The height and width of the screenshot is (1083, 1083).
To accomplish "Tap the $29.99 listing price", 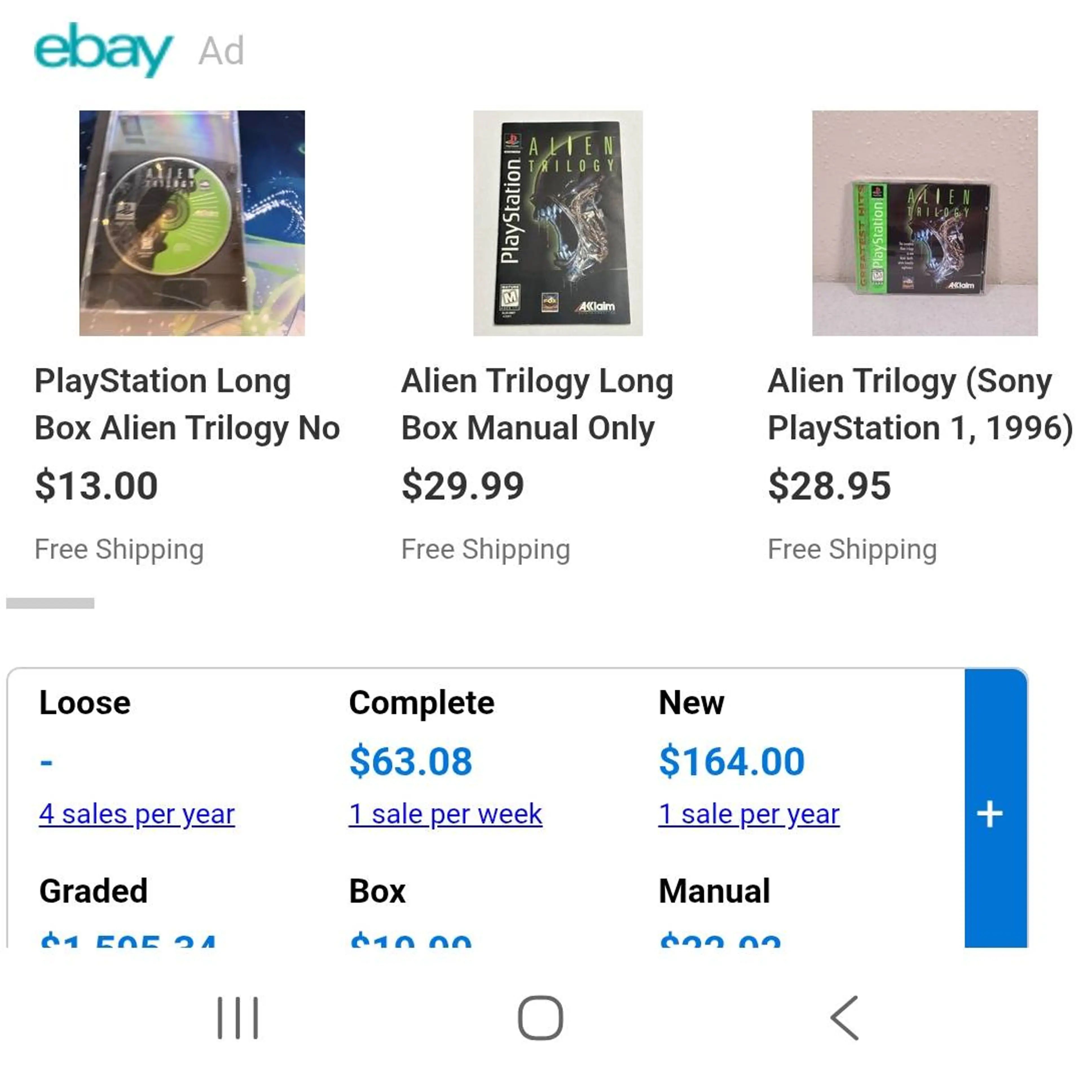I will click(463, 485).
